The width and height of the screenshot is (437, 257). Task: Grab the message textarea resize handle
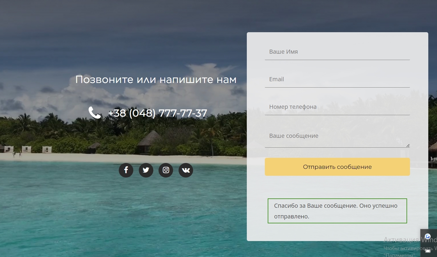(x=408, y=146)
